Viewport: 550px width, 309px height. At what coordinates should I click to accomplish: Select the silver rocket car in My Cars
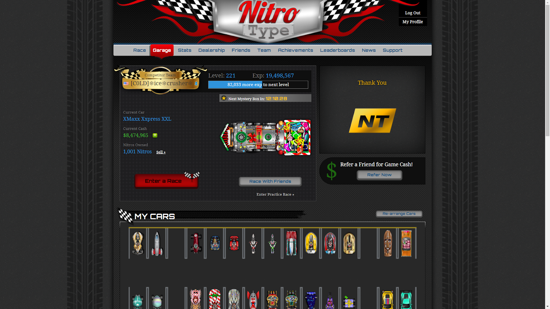pos(157,243)
